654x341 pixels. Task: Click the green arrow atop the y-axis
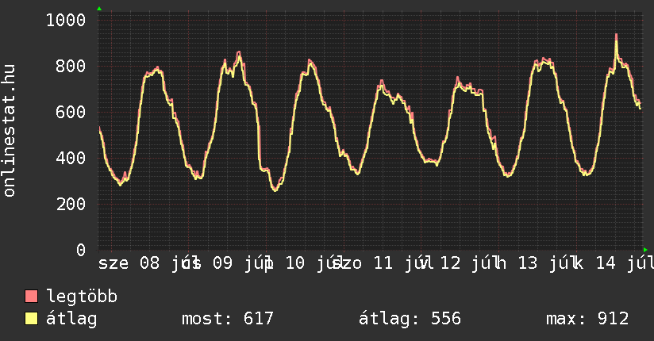[x=99, y=9]
